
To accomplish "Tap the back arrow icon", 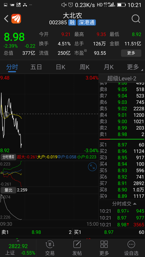I will pos(6,19).
